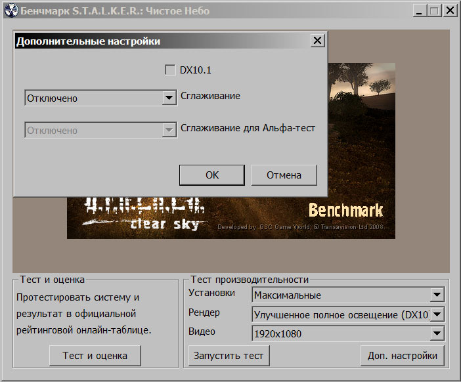Expand the Рендер dropdown list
This screenshot has height=382, width=461.
click(x=437, y=314)
